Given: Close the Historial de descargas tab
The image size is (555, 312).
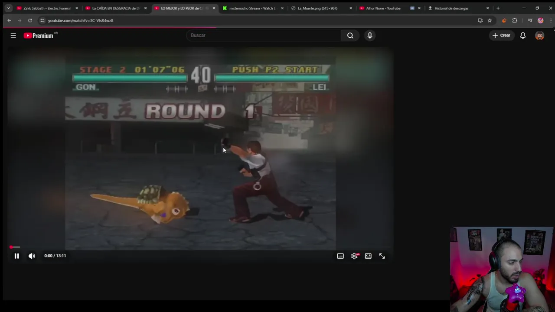Looking at the screenshot, I should (x=487, y=8).
